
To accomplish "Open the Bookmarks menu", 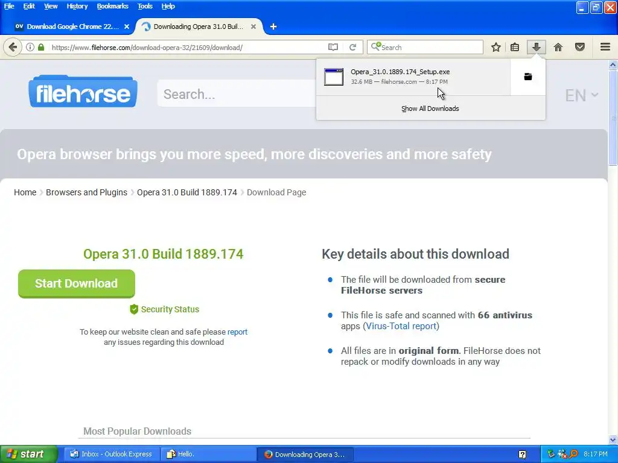I will point(112,6).
